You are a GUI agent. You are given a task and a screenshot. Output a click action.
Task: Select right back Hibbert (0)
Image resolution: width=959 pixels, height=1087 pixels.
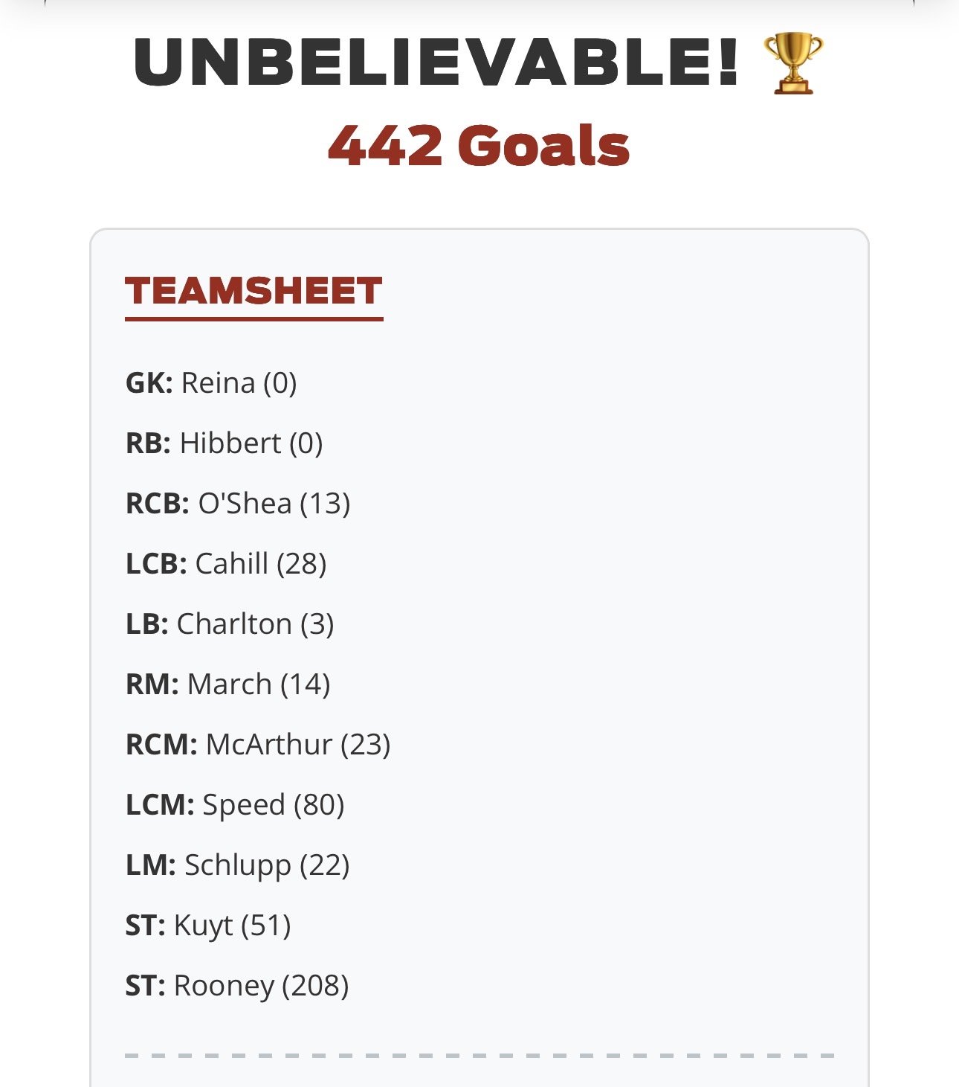[x=225, y=443]
